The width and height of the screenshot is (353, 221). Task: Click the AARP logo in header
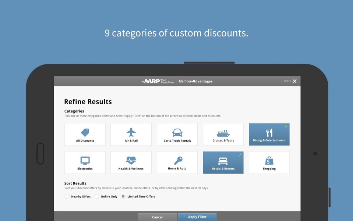(158, 81)
